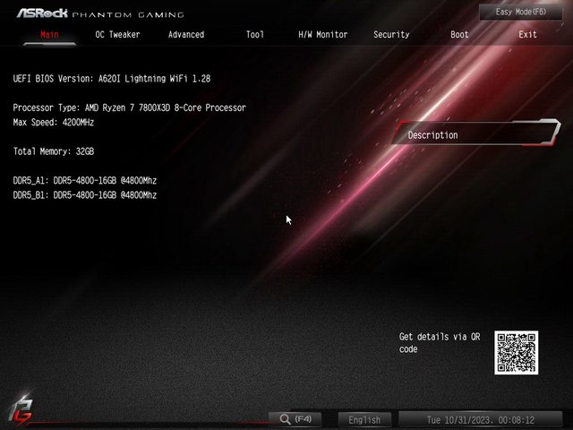Image resolution: width=573 pixels, height=430 pixels.
Task: Click the Description panel header
Action: [475, 135]
